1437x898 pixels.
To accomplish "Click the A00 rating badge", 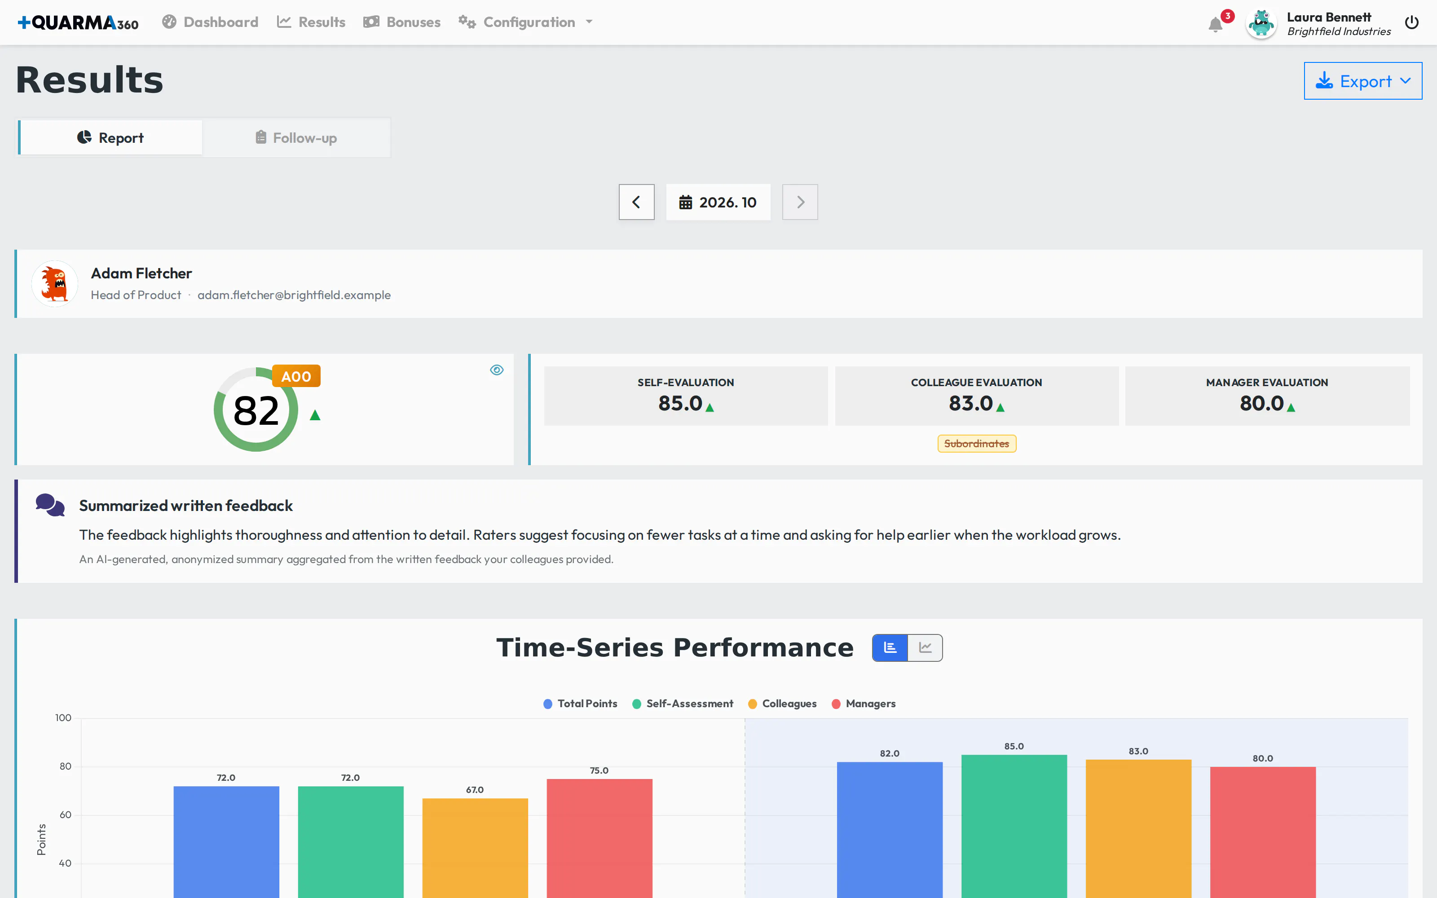I will pos(296,376).
